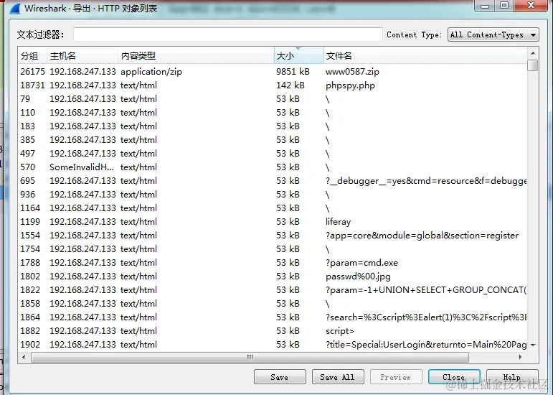
Task: Select packet 497 row
Action: (x=273, y=154)
